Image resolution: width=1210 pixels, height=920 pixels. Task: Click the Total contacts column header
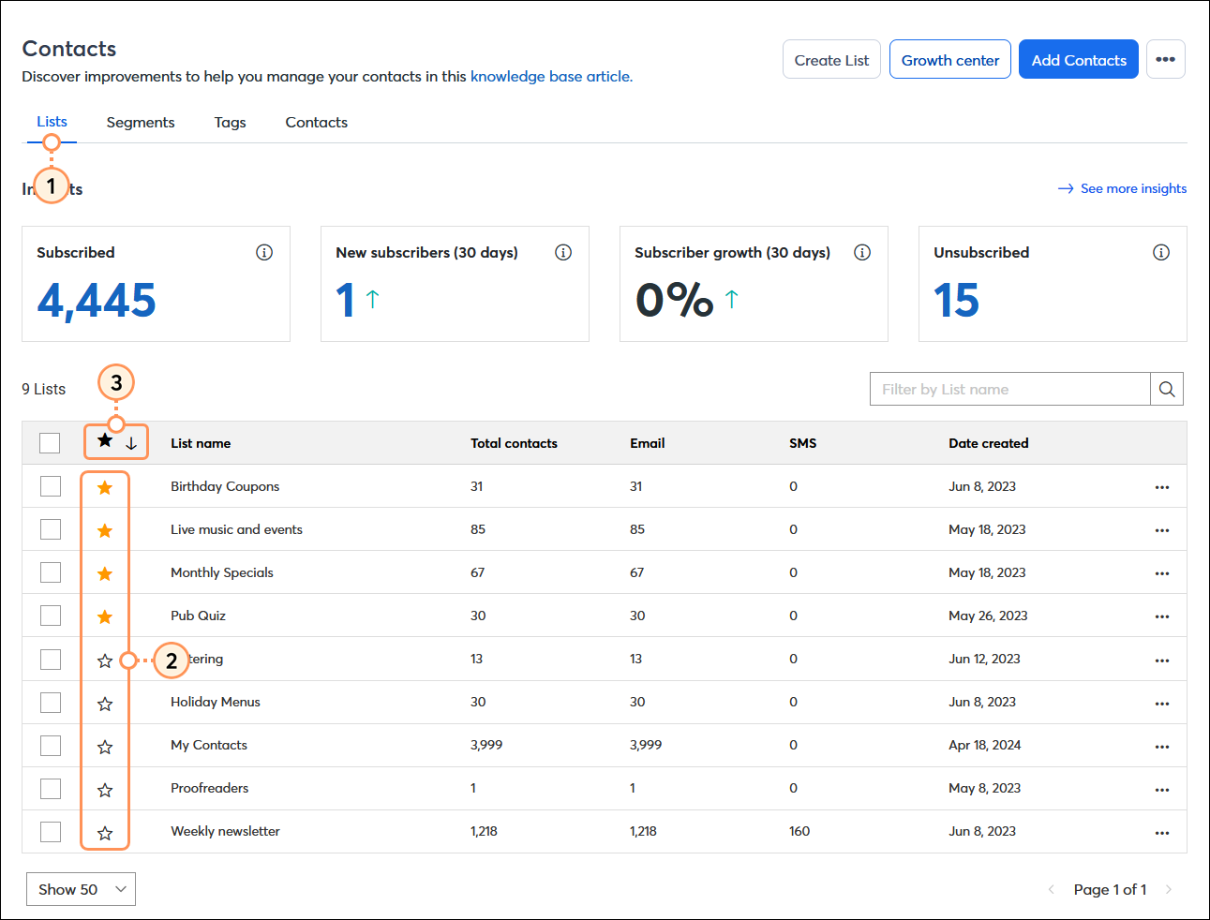click(514, 443)
